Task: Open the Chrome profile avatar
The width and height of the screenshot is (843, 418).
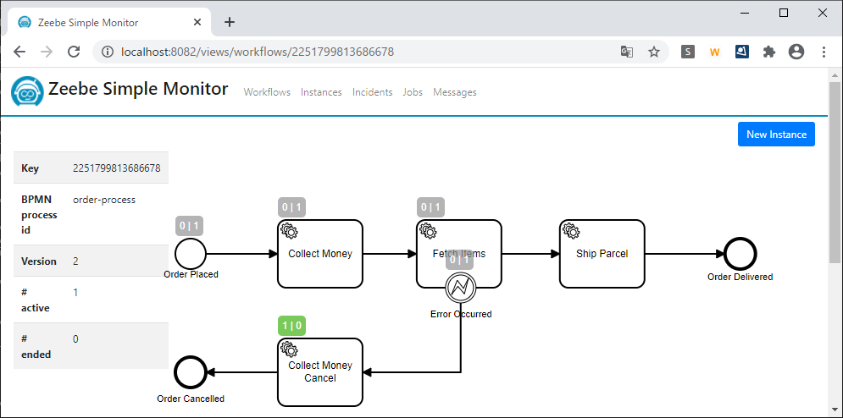Action: coord(796,52)
